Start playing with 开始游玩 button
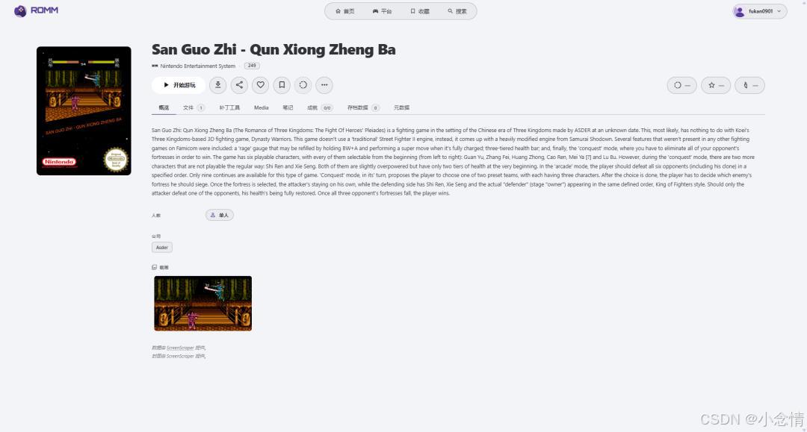 coord(179,85)
